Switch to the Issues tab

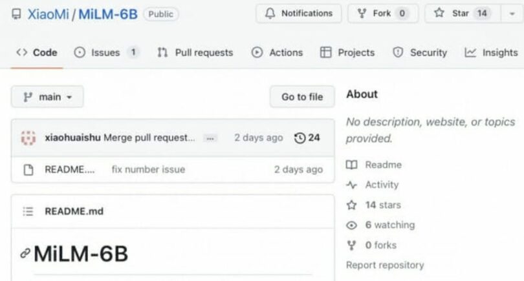click(105, 53)
